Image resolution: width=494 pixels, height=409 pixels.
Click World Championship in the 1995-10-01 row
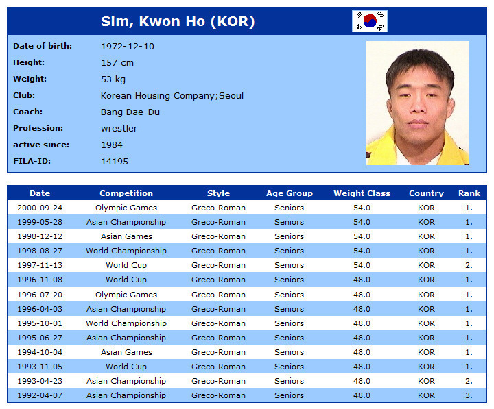click(126, 323)
